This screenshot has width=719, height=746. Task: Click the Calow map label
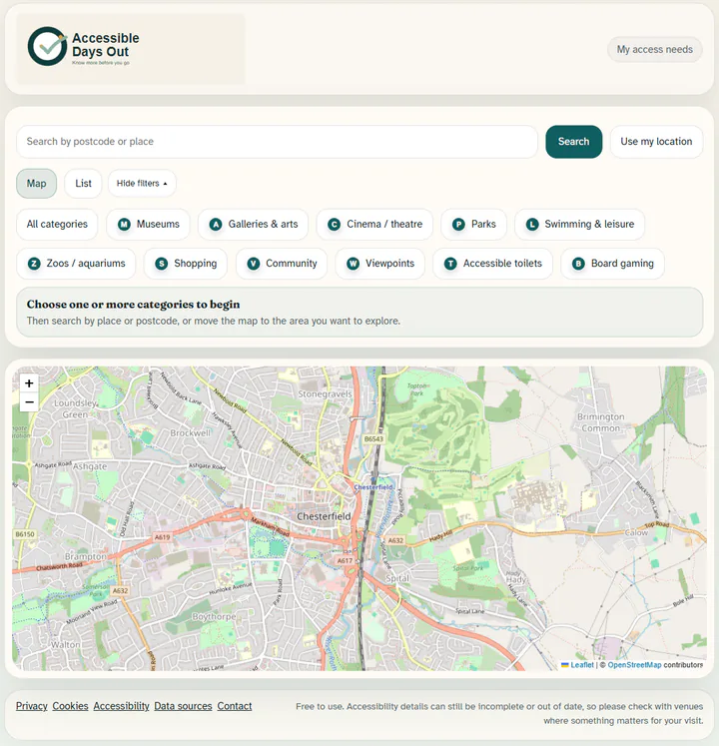636,533
